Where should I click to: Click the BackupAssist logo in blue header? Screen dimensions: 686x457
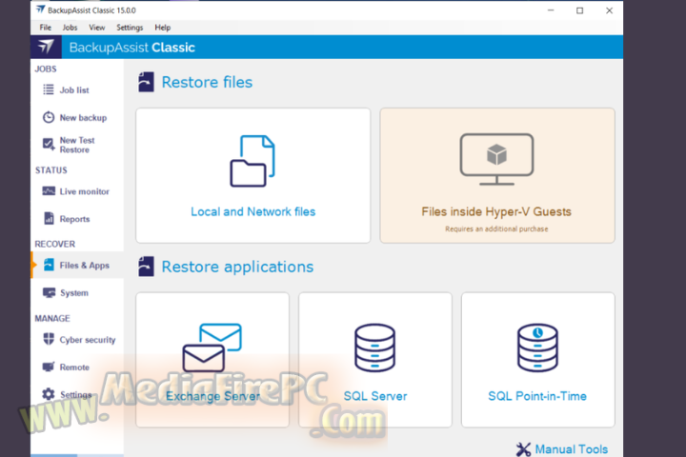tap(46, 47)
